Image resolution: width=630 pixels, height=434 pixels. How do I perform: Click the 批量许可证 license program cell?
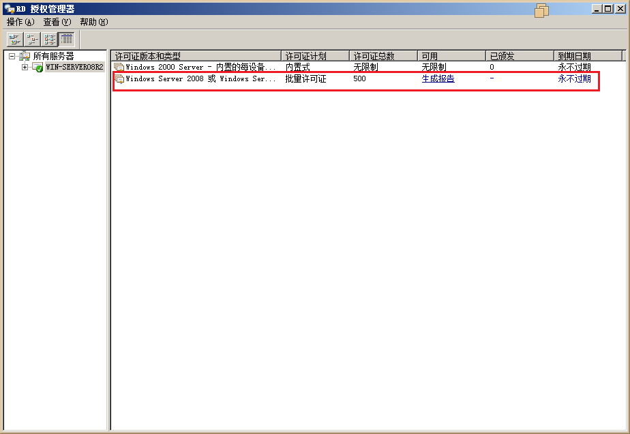tap(305, 79)
